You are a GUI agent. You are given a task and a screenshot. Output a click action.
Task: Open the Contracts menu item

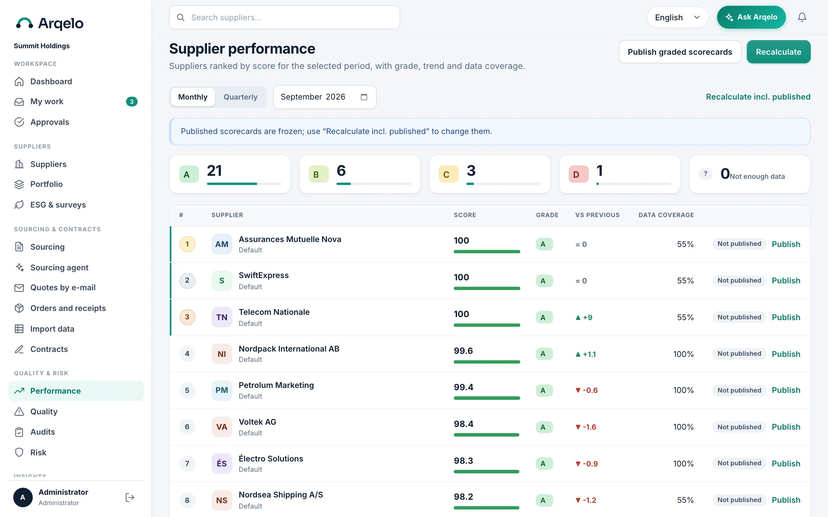tap(76, 349)
